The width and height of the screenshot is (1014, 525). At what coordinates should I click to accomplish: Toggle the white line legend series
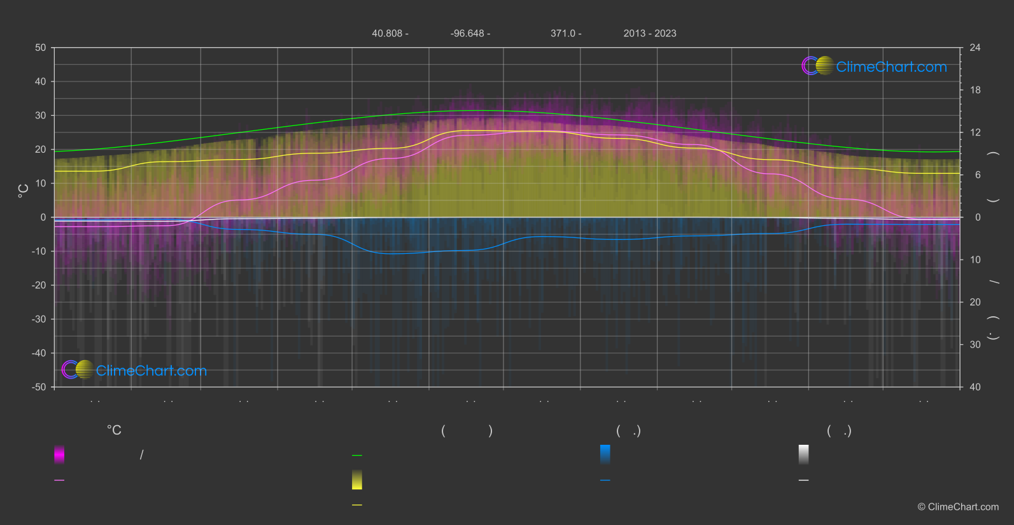803,480
